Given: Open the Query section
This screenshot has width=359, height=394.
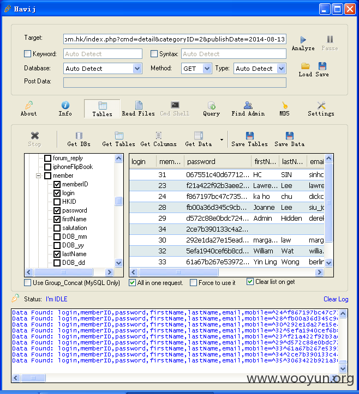Looking at the screenshot, I should tap(211, 108).
